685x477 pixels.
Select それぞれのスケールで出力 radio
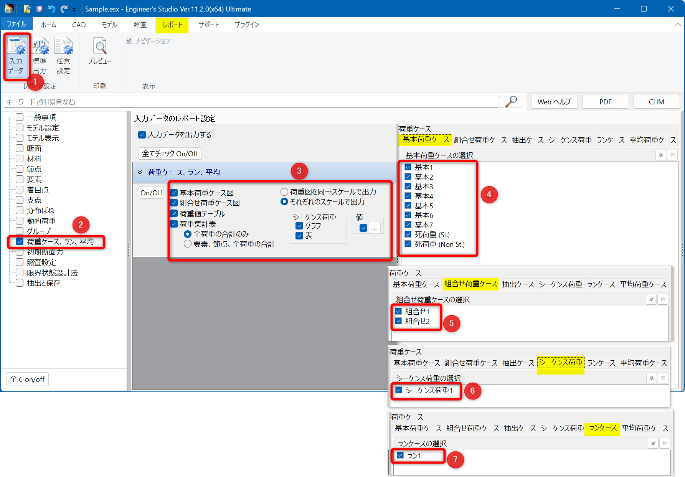click(284, 201)
